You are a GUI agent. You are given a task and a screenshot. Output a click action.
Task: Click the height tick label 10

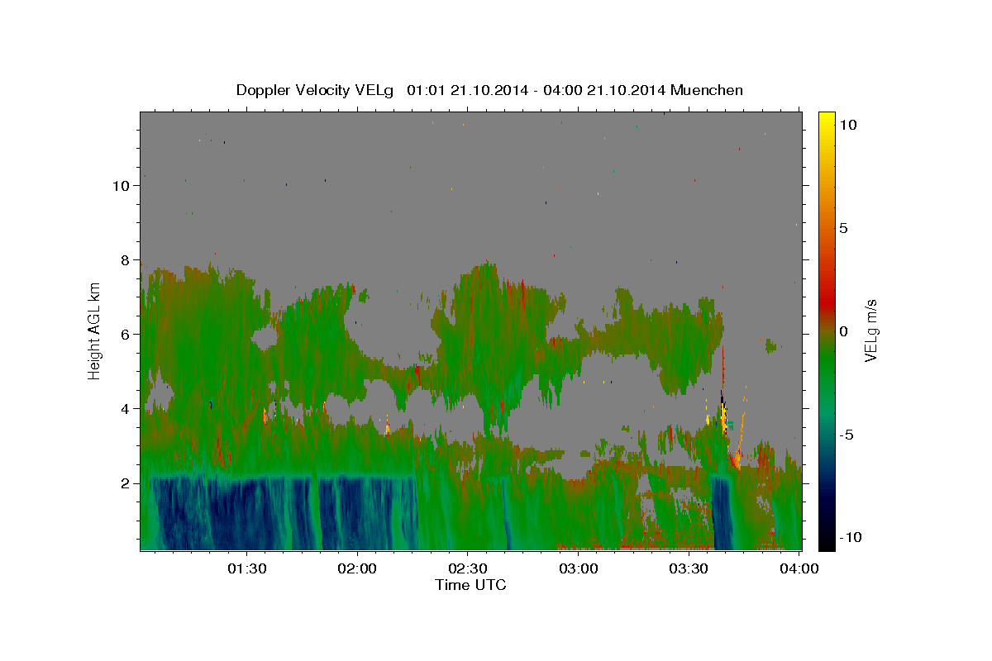(x=122, y=186)
